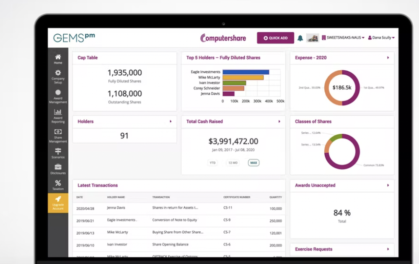Click Jenna Davis in the transactions table
Screen dimensions: 419x264
click(x=116, y=208)
